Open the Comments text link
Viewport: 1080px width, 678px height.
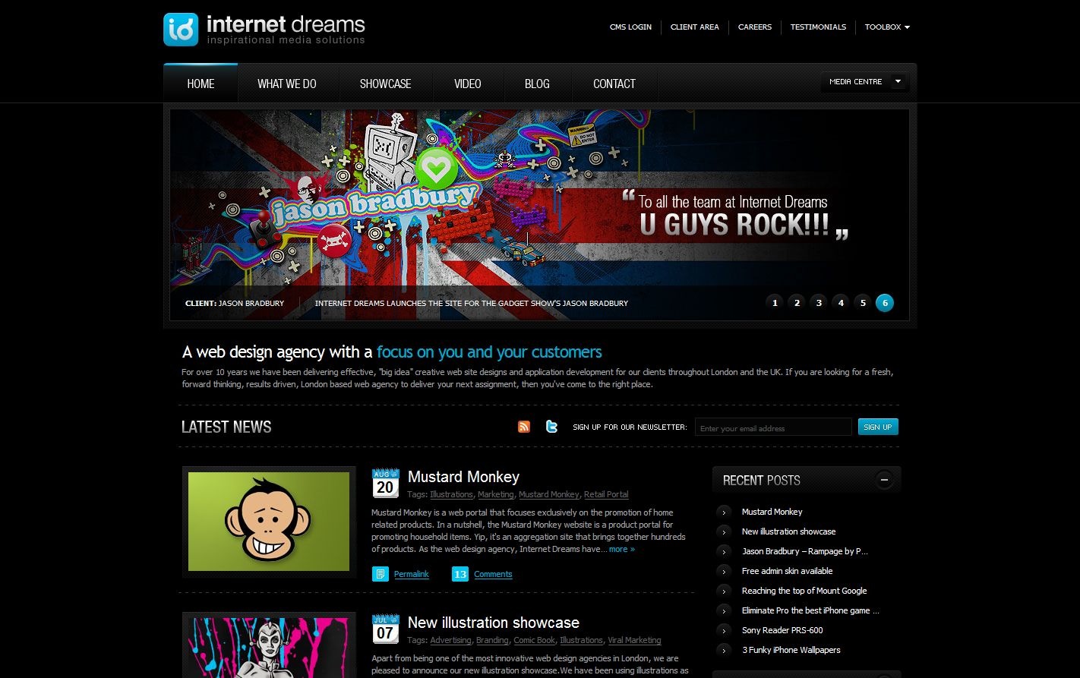[x=493, y=574]
